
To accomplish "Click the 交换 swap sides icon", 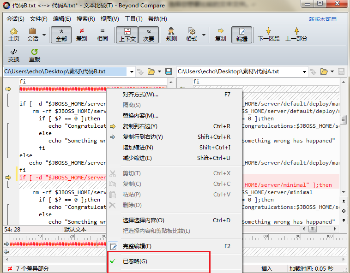I will click(x=14, y=55).
